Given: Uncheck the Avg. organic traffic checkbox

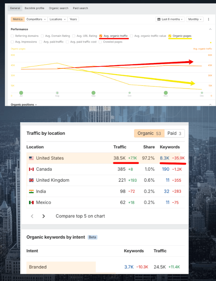Looking at the screenshot, I should 101,36.
